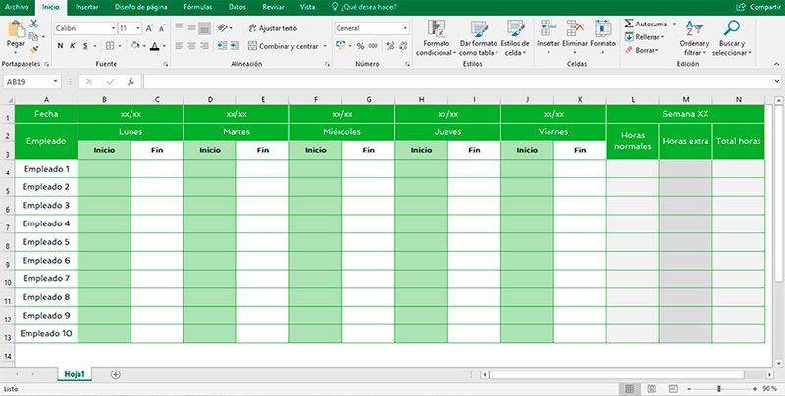Toggle Cursiva italic formatting
The height and width of the screenshot is (396, 785).
pos(73,46)
